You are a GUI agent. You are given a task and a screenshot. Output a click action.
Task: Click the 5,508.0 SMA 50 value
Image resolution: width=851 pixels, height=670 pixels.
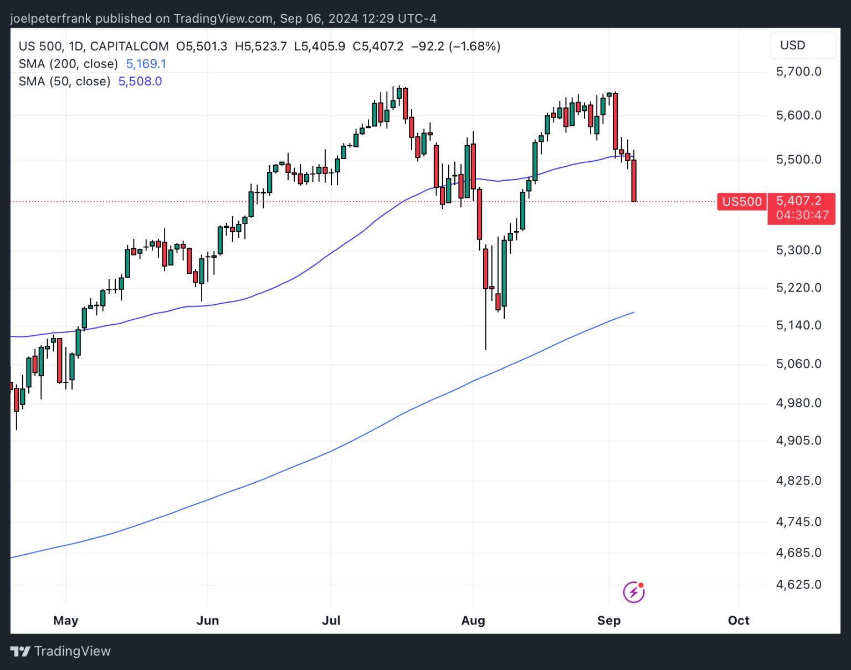140,81
